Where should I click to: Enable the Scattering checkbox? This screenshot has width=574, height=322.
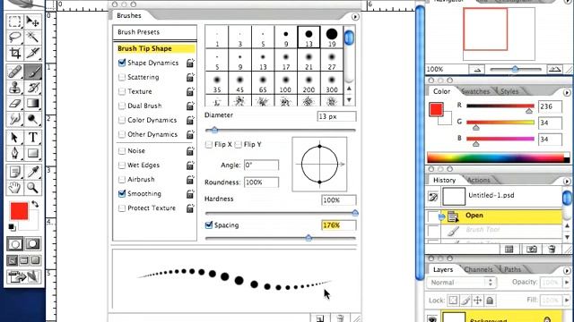coord(122,77)
